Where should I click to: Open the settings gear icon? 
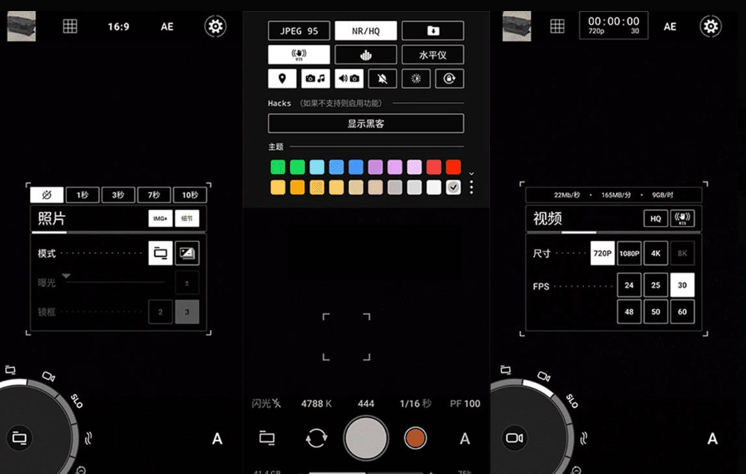(x=216, y=26)
